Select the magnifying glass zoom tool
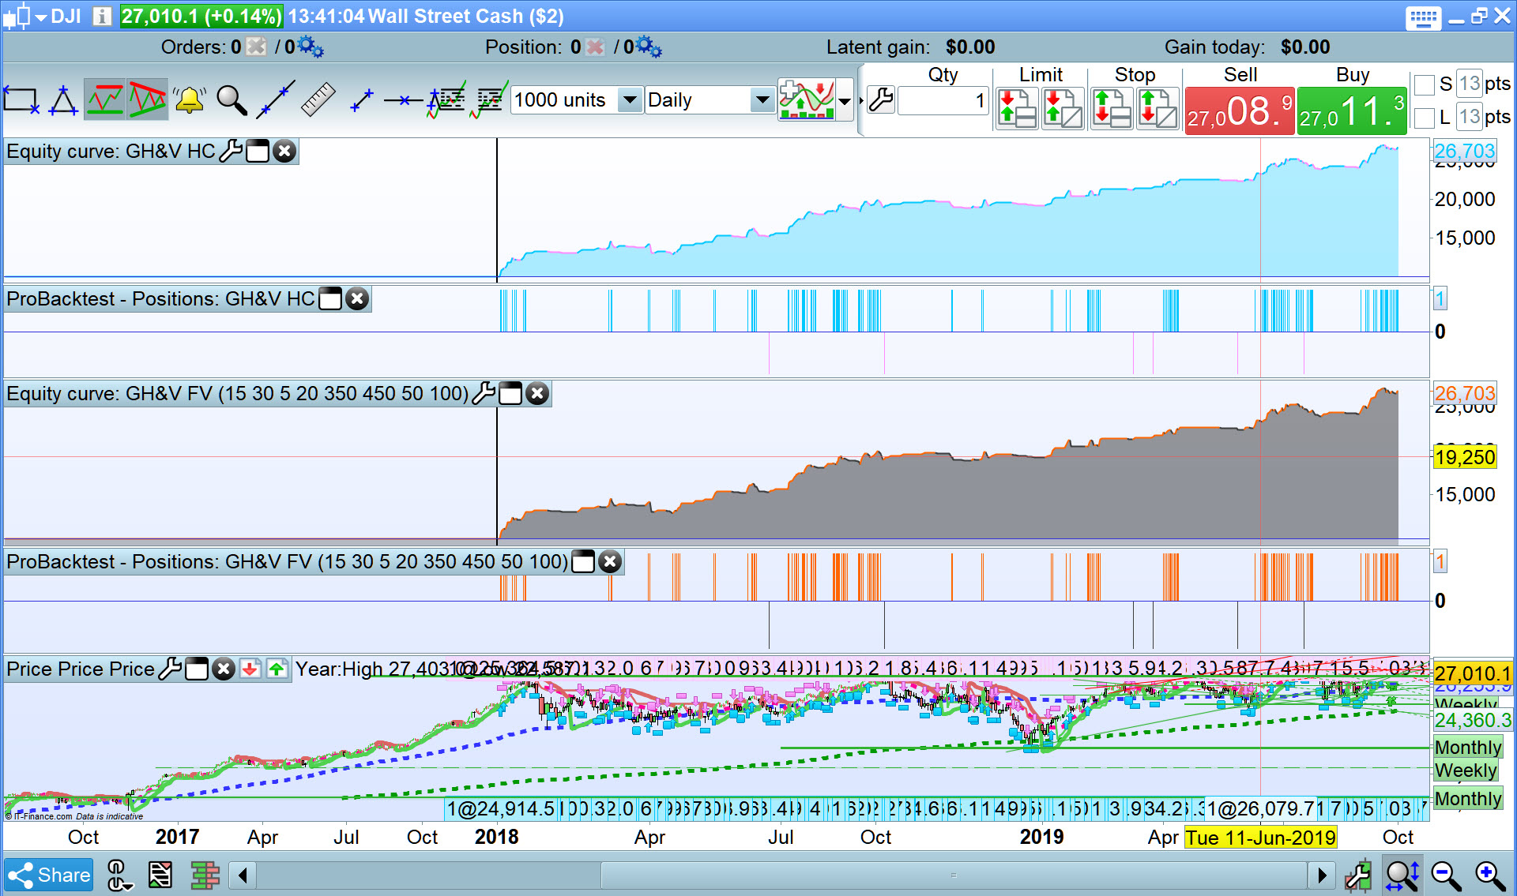 point(232,100)
